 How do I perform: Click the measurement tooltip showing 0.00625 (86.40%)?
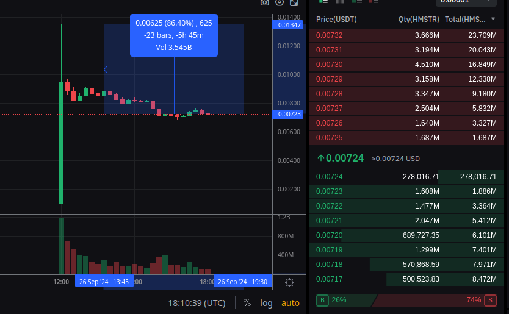[174, 35]
